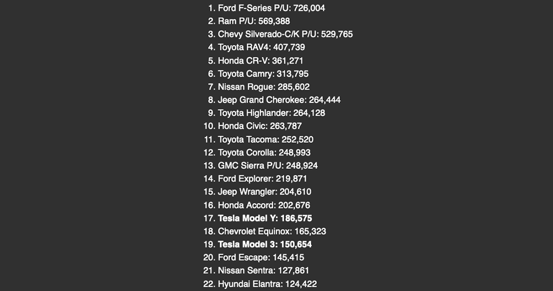Click the Nissan Rogue entry
The height and width of the screenshot is (291, 553).
tap(263, 87)
